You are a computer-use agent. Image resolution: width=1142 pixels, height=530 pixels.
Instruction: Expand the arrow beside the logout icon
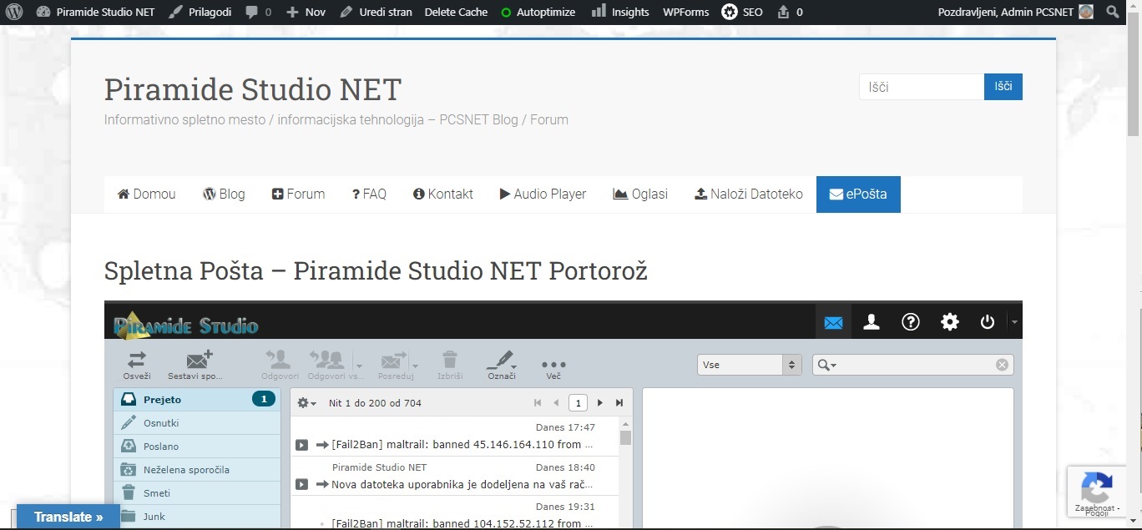(1014, 322)
